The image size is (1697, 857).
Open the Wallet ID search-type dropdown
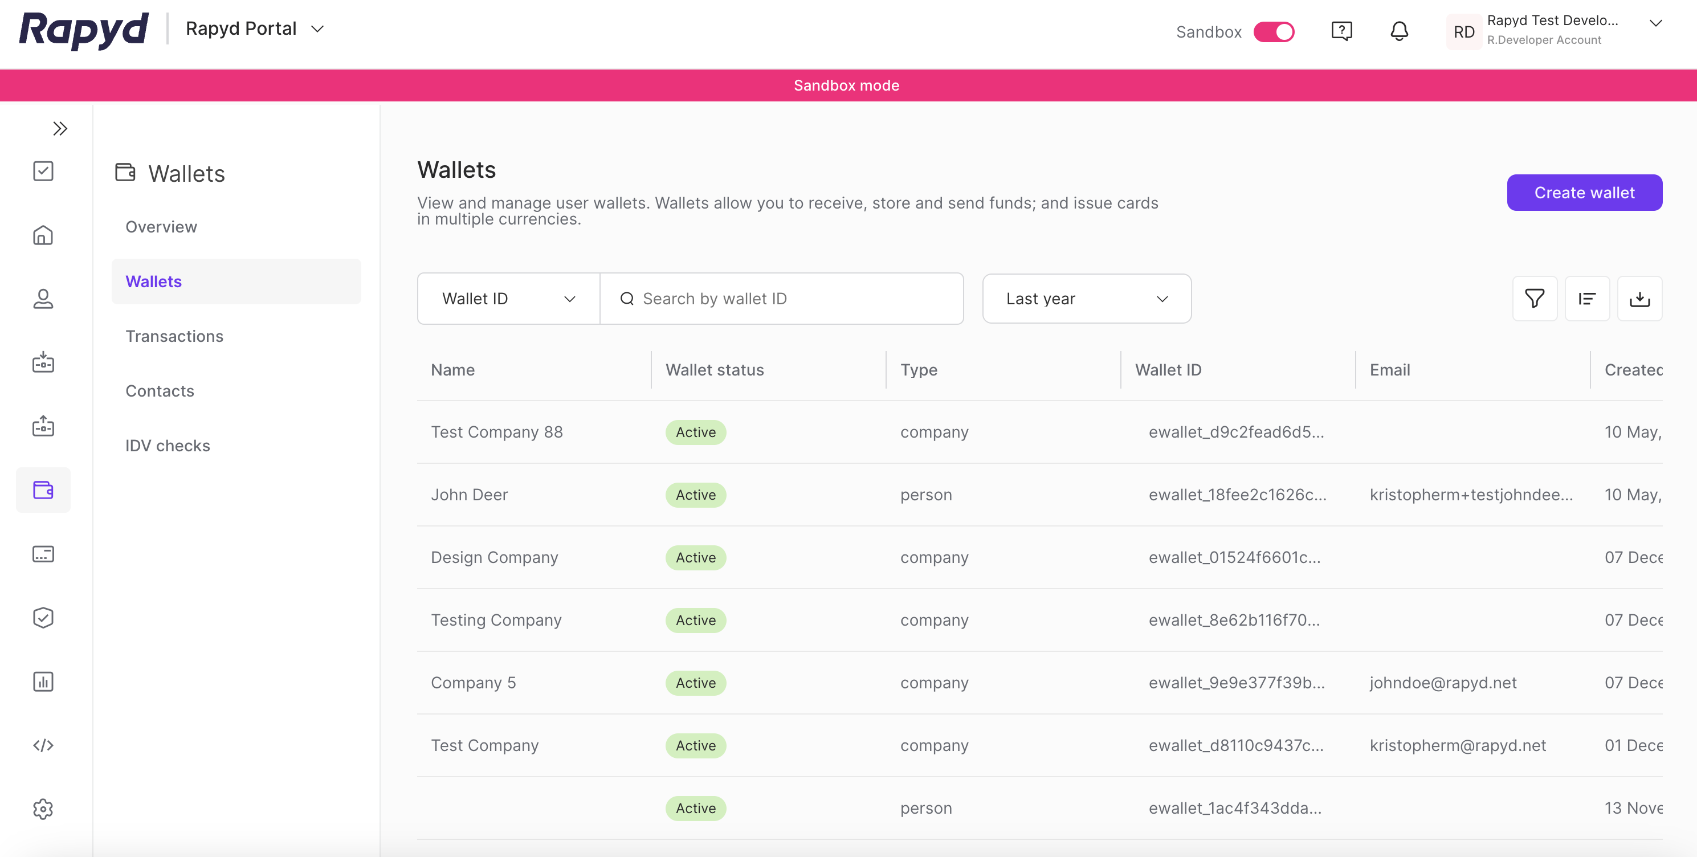pyautogui.click(x=508, y=299)
